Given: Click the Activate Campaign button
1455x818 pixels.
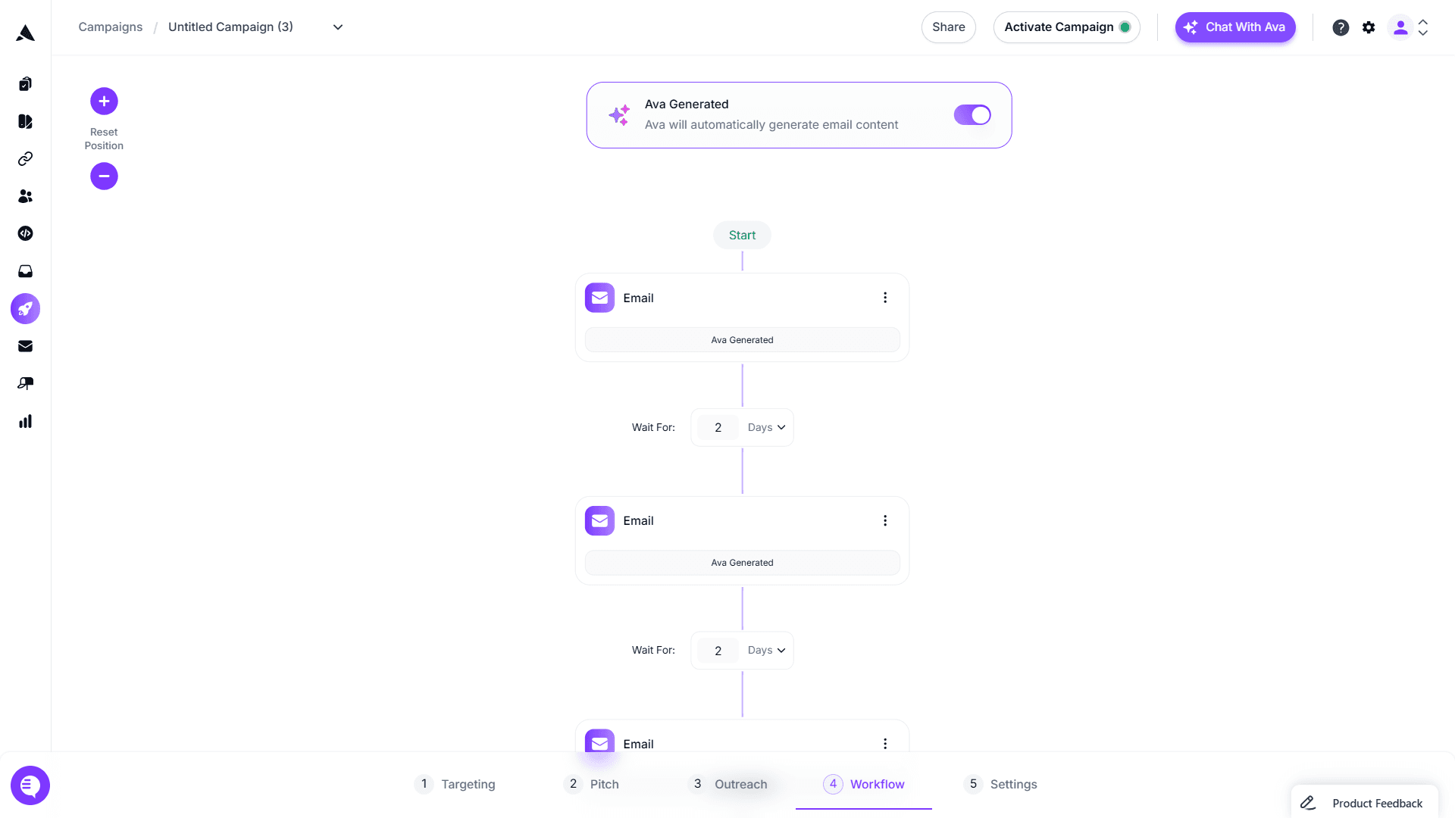Looking at the screenshot, I should [x=1065, y=27].
